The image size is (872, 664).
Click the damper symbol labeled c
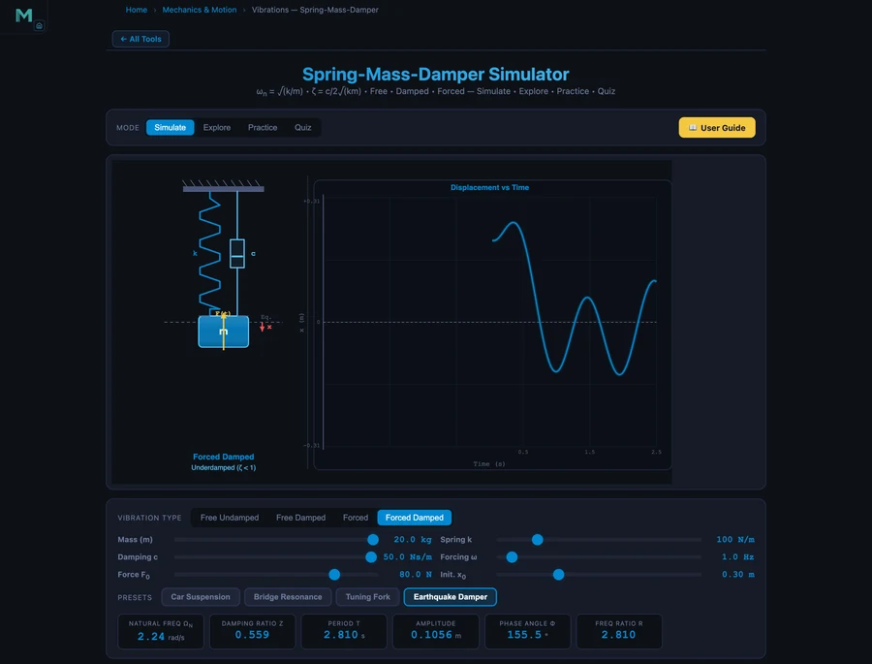(x=237, y=253)
